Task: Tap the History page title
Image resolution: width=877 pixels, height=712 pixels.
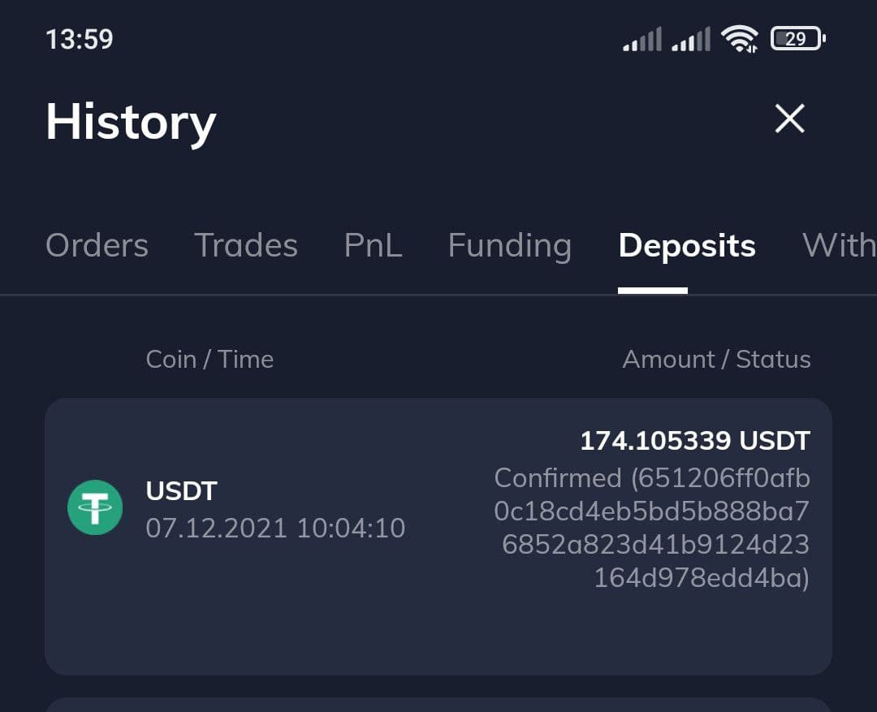Action: [131, 123]
